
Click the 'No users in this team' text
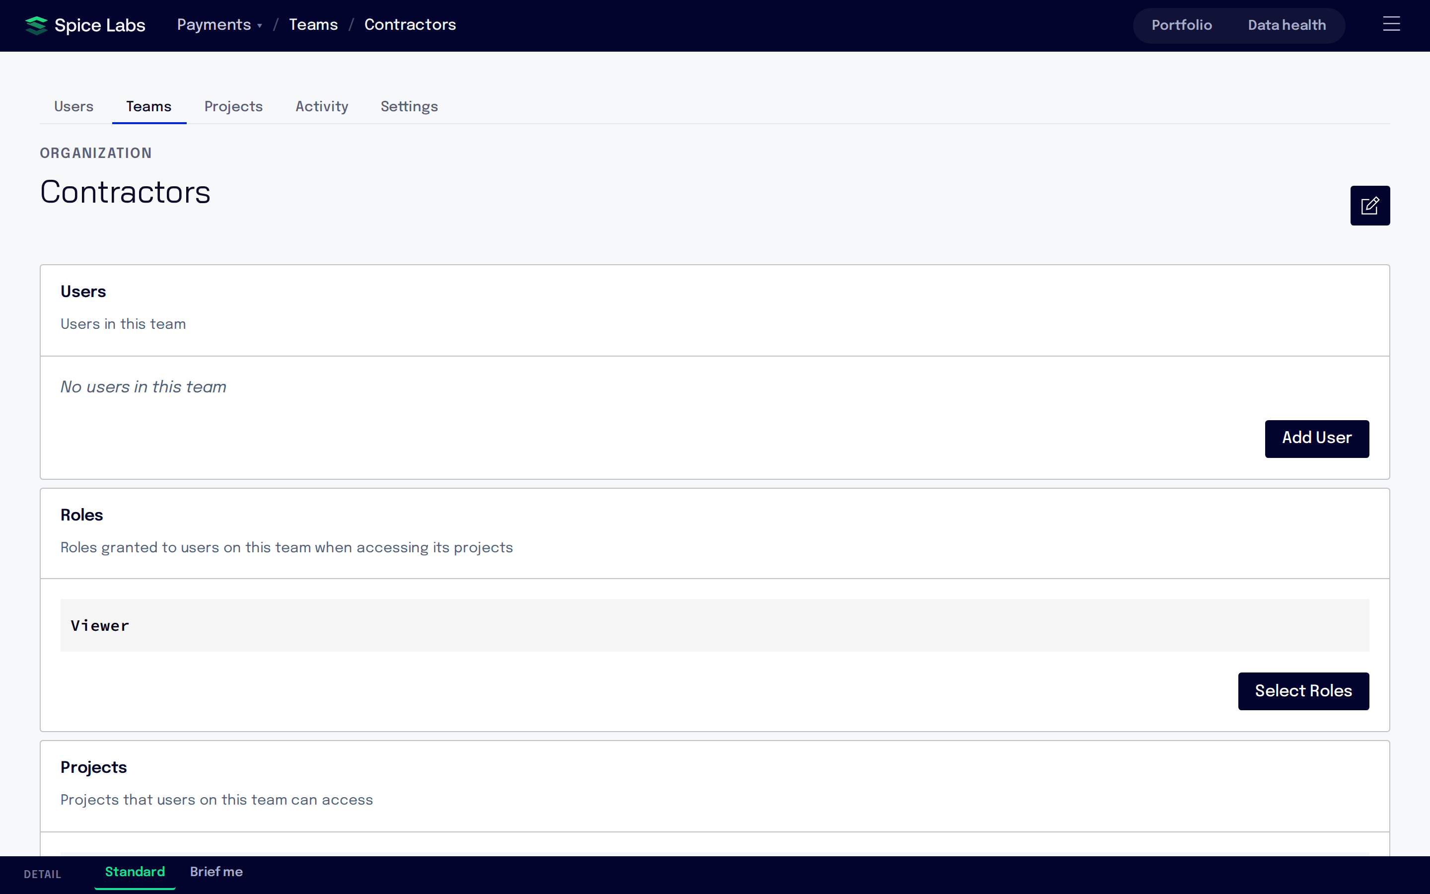(143, 387)
